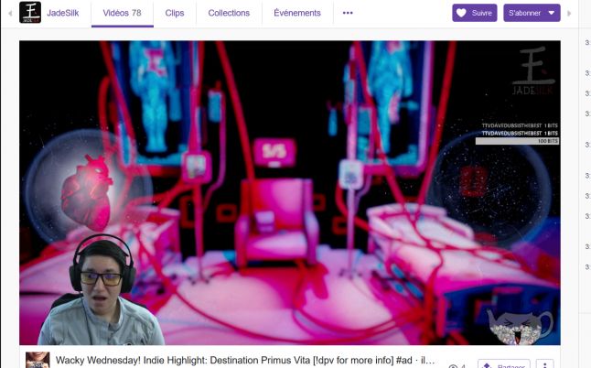Switch to the Vidéos 78 tab
591x368 pixels.
pyautogui.click(x=122, y=13)
